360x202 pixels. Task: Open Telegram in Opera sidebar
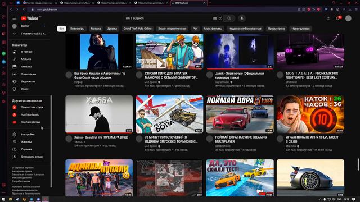tap(4, 62)
